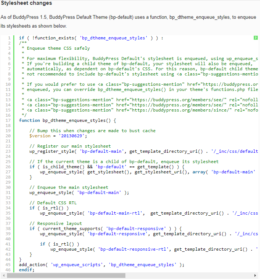The image size is (260, 279).
Task: Click 'is_child_theme()' on line 26
Action: [64, 167]
